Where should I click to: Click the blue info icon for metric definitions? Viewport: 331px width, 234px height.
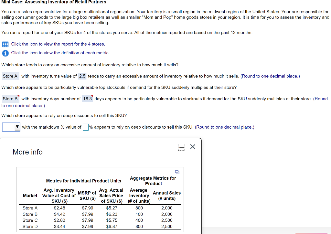tap(5, 53)
